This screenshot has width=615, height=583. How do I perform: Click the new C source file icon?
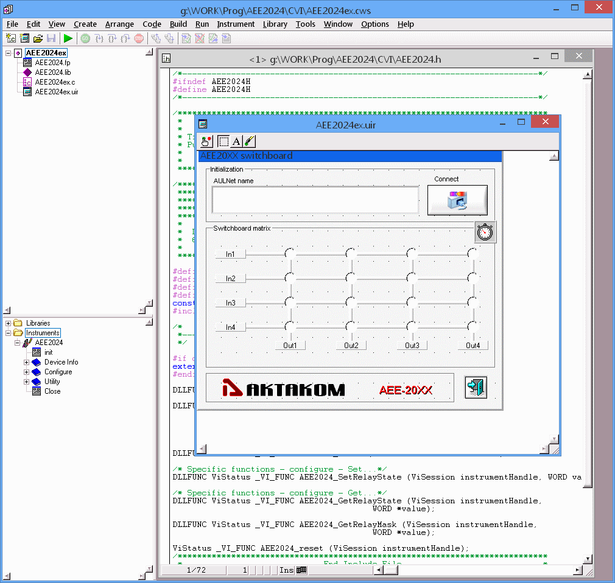[11, 38]
